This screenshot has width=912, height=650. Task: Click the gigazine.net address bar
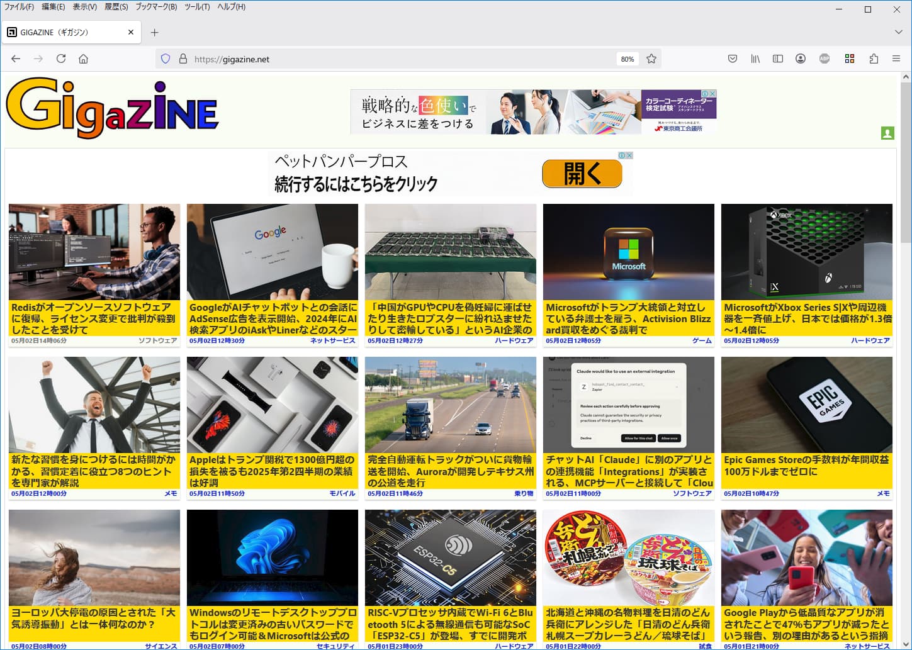coord(403,59)
